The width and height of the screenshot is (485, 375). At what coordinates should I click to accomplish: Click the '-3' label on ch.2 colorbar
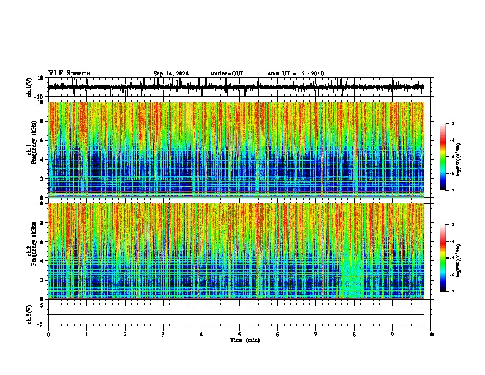coord(451,225)
